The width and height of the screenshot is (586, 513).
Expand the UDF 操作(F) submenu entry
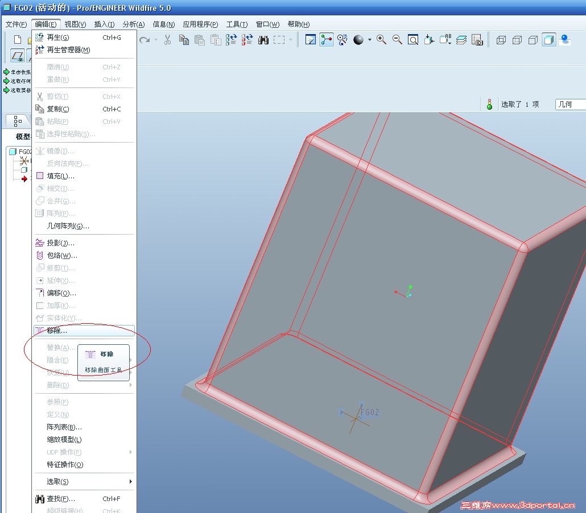click(x=84, y=452)
